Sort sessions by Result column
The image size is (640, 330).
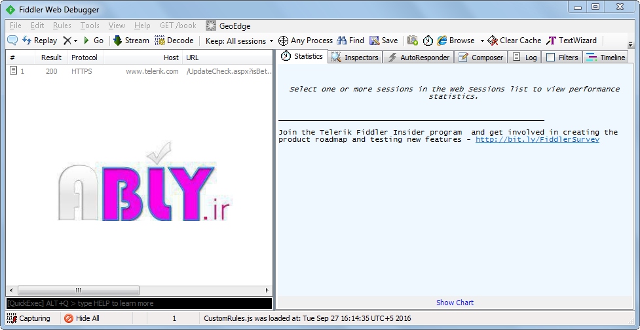[52, 58]
